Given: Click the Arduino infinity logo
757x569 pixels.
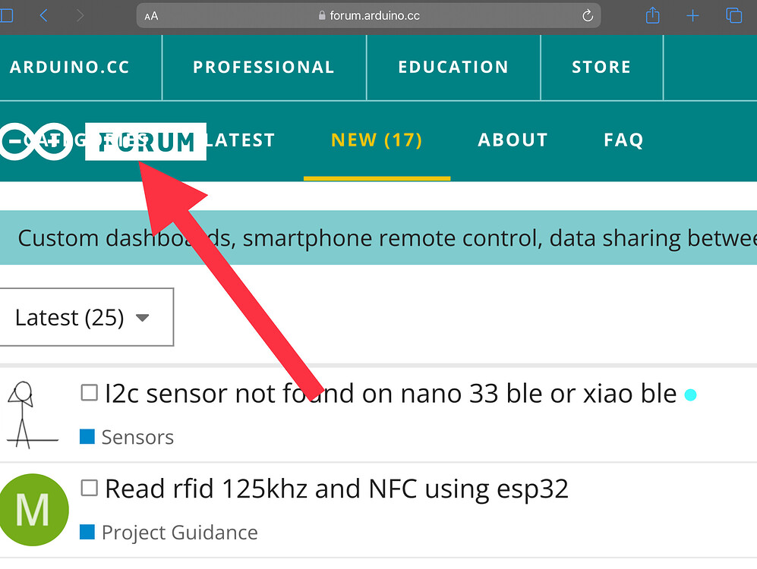Looking at the screenshot, I should point(36,141).
